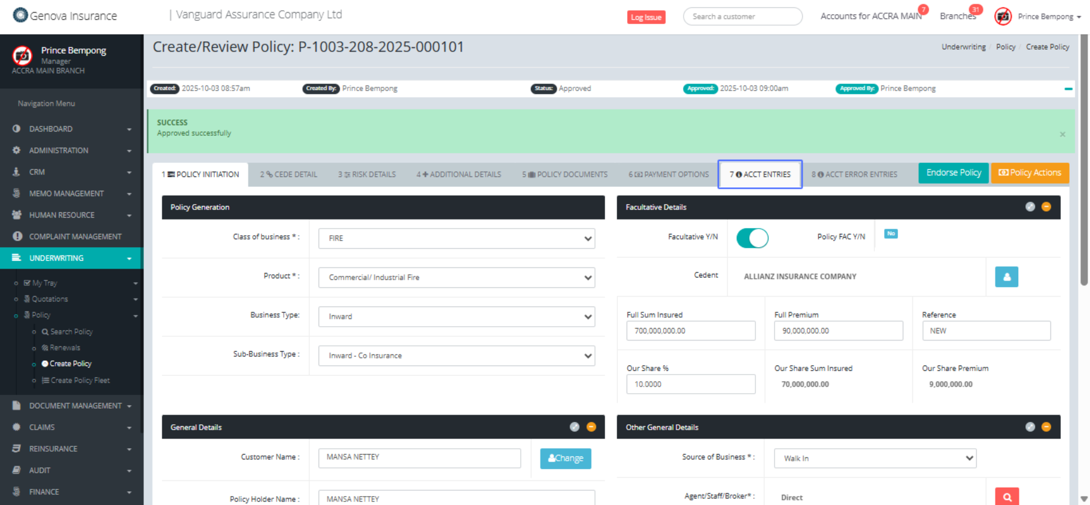Click the blue Cedent user icon button
Viewport: 1090px width, 505px height.
pyautogui.click(x=1006, y=276)
